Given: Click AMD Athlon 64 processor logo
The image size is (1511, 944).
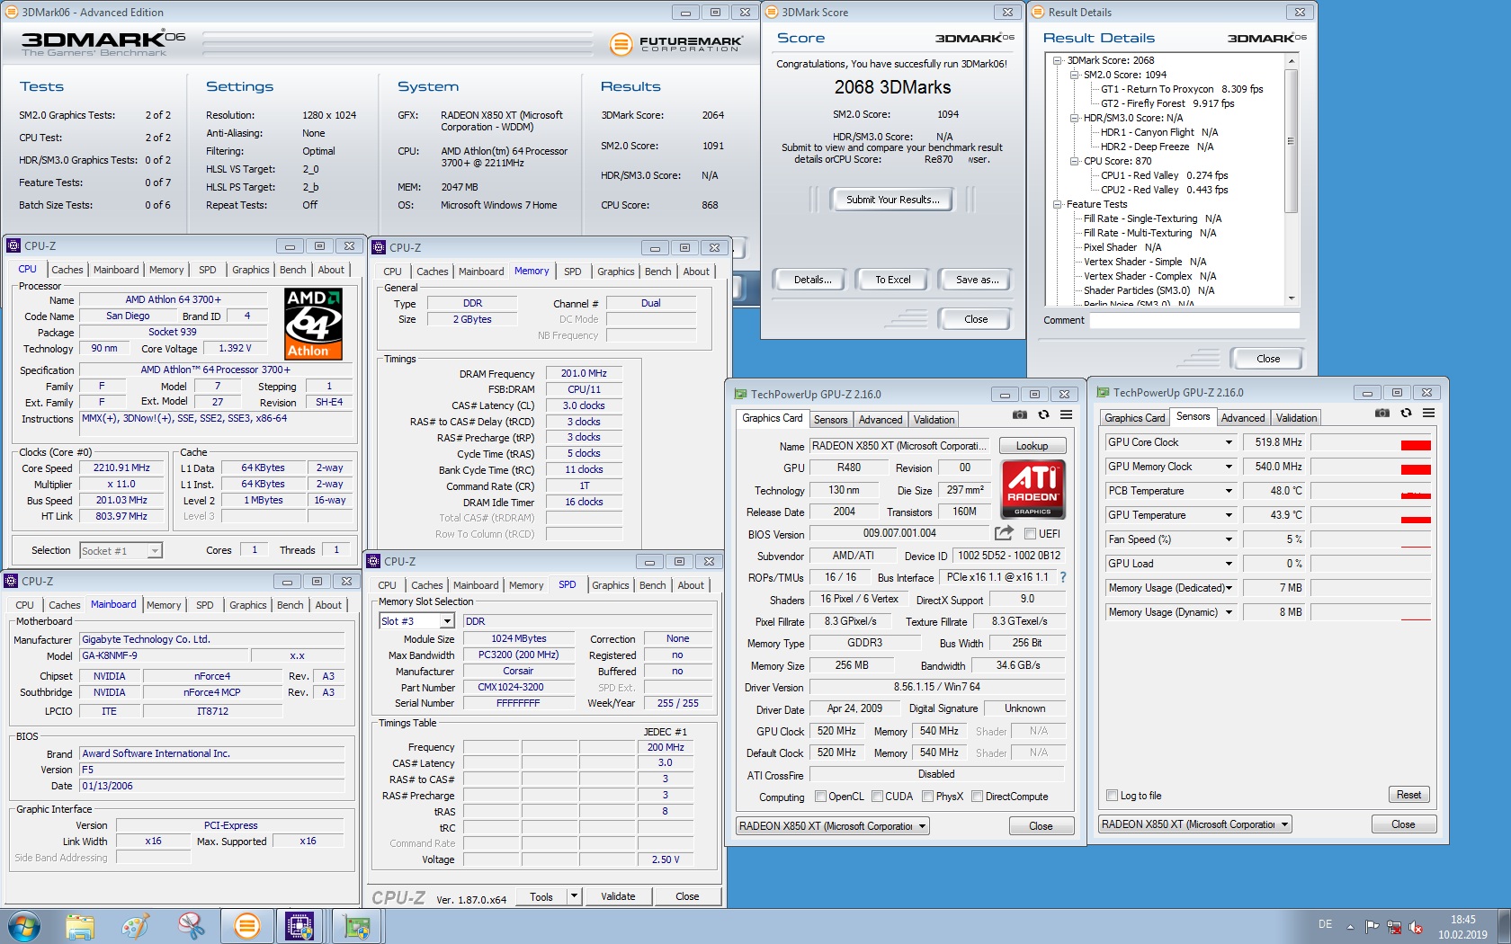Looking at the screenshot, I should 313,324.
